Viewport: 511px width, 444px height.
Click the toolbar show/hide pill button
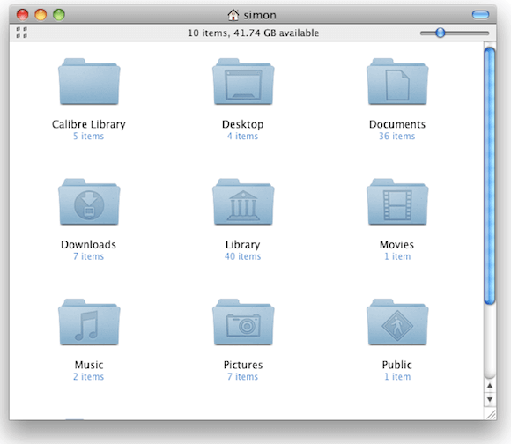point(481,15)
